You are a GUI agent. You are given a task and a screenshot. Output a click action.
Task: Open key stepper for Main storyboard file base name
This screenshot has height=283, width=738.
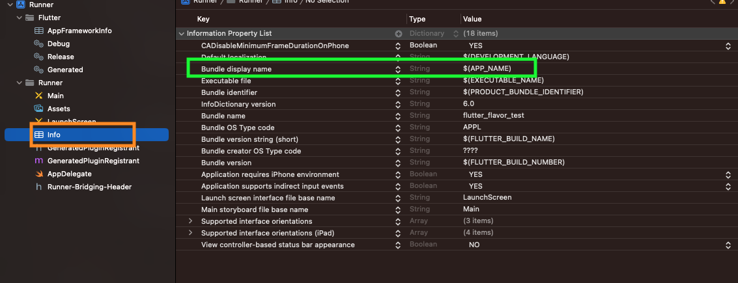pyautogui.click(x=398, y=209)
